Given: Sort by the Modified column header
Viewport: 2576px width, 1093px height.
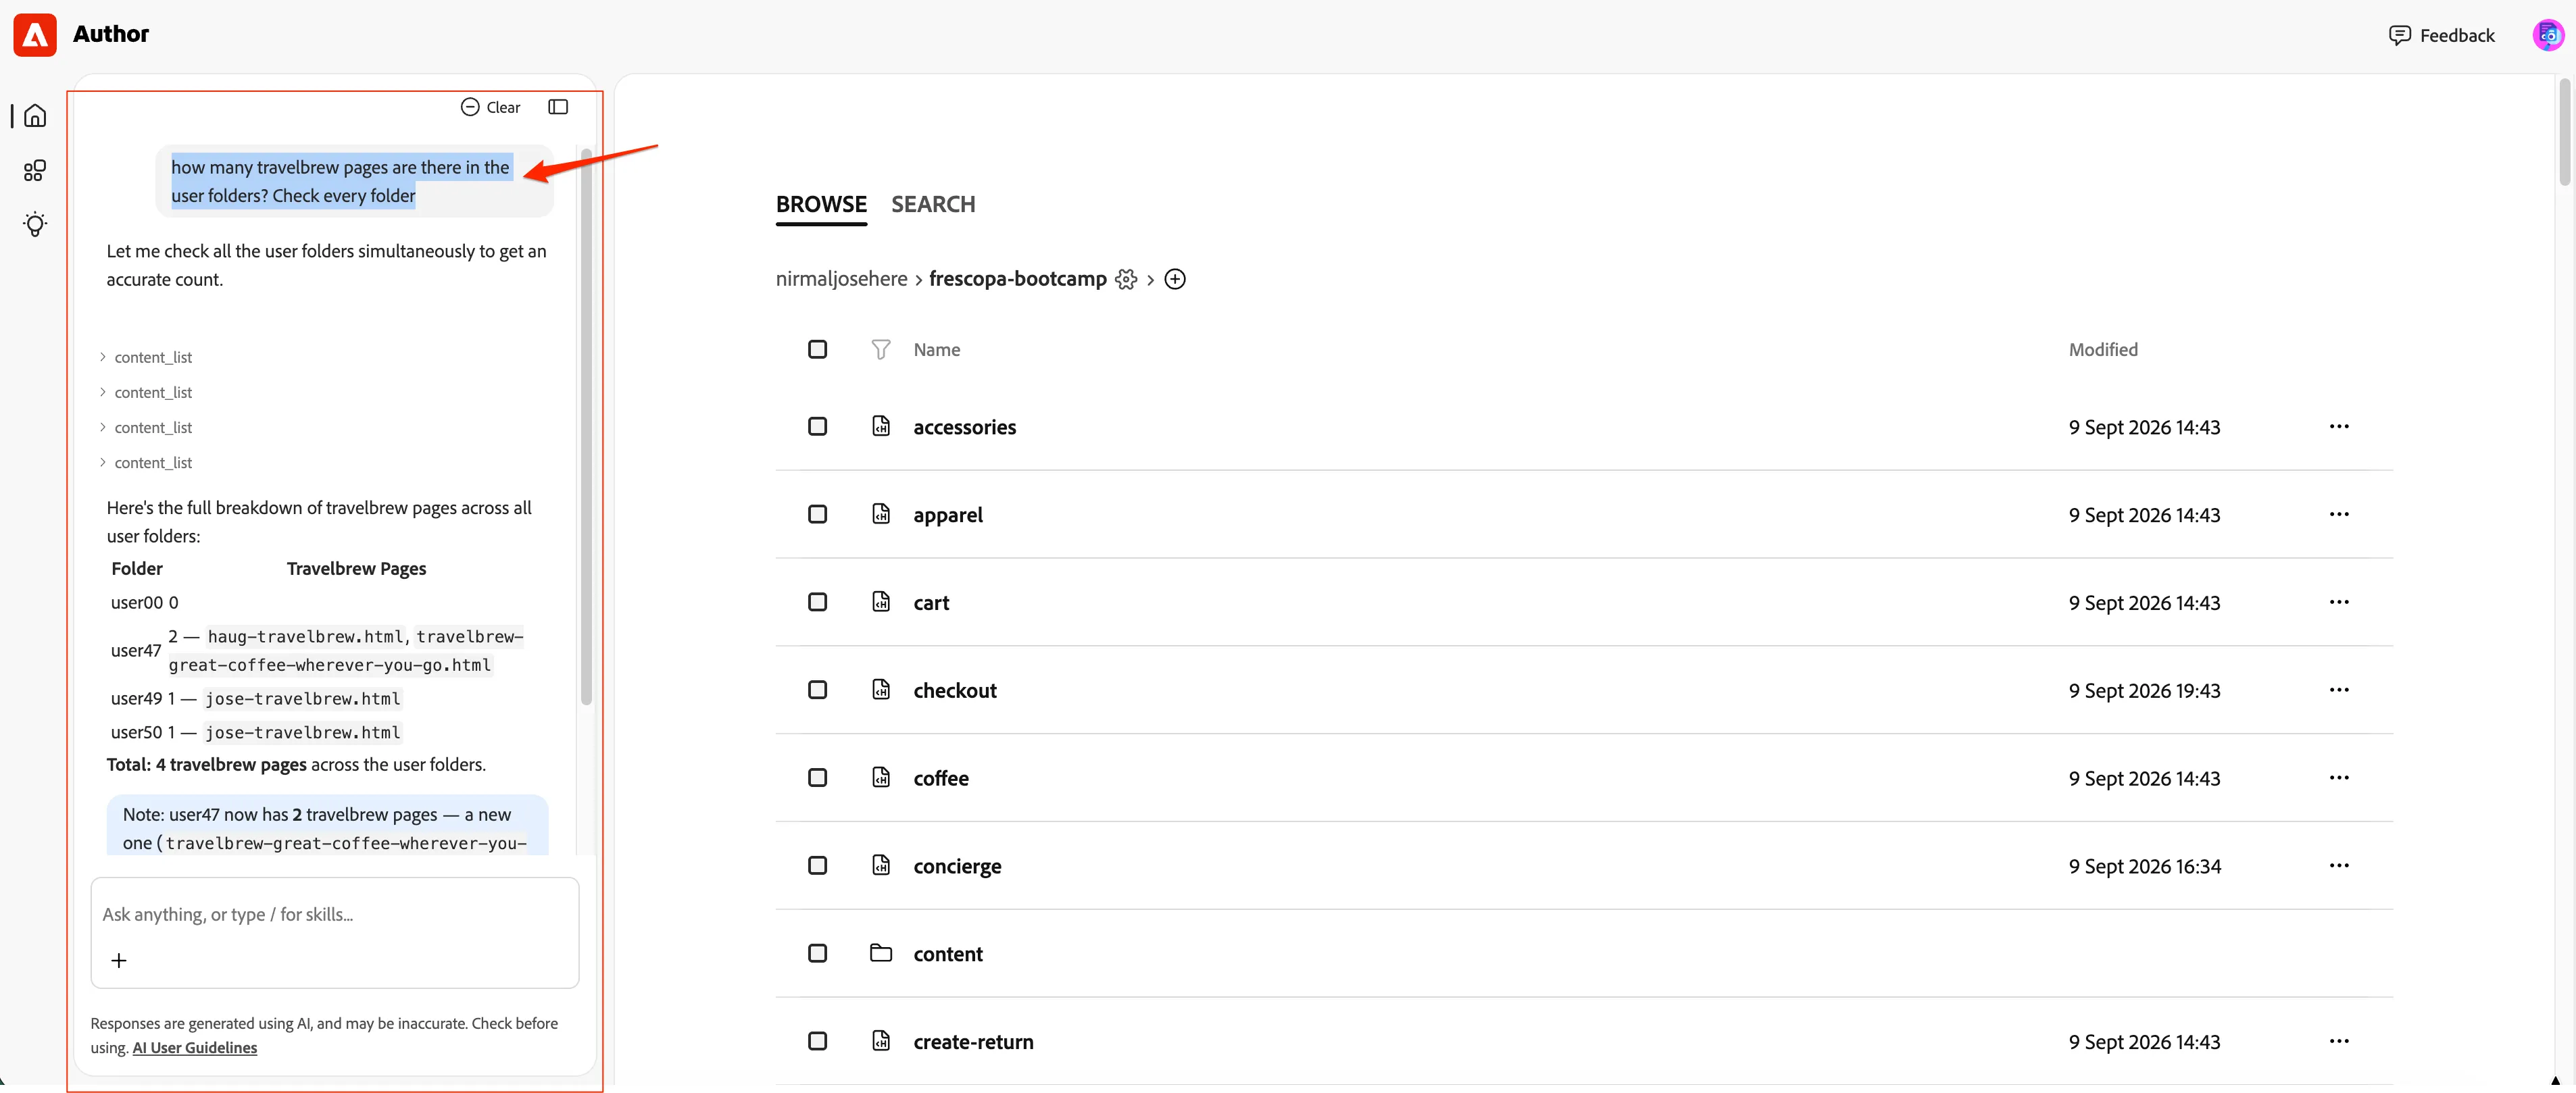Looking at the screenshot, I should (x=2103, y=350).
